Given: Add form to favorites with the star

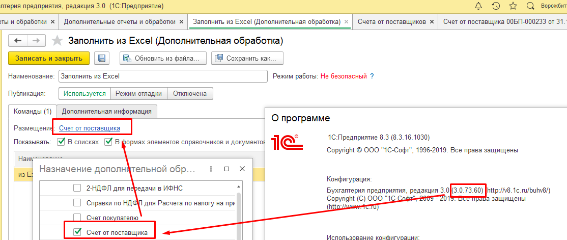Looking at the screenshot, I should pos(58,41).
